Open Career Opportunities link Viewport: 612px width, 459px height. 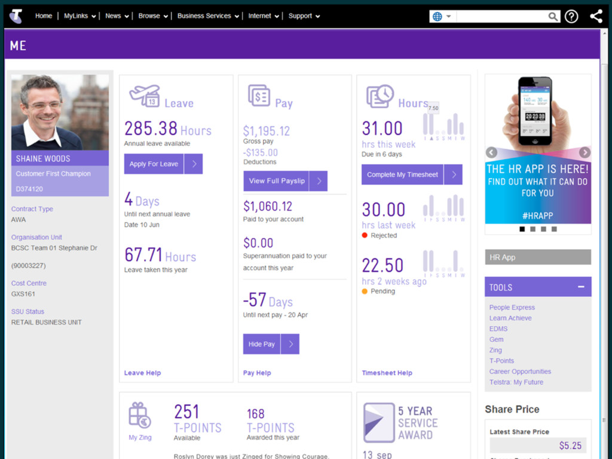pyautogui.click(x=521, y=371)
